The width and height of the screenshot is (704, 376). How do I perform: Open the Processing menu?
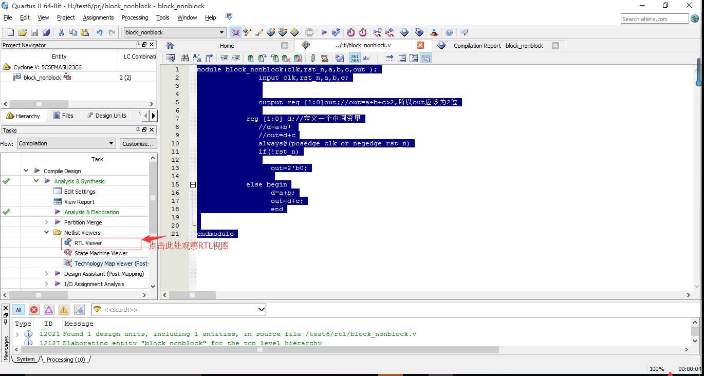tap(135, 17)
